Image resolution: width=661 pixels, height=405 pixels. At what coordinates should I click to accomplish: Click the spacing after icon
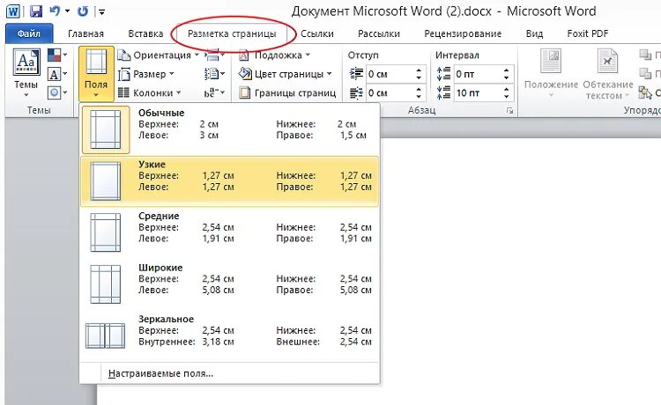(x=443, y=92)
